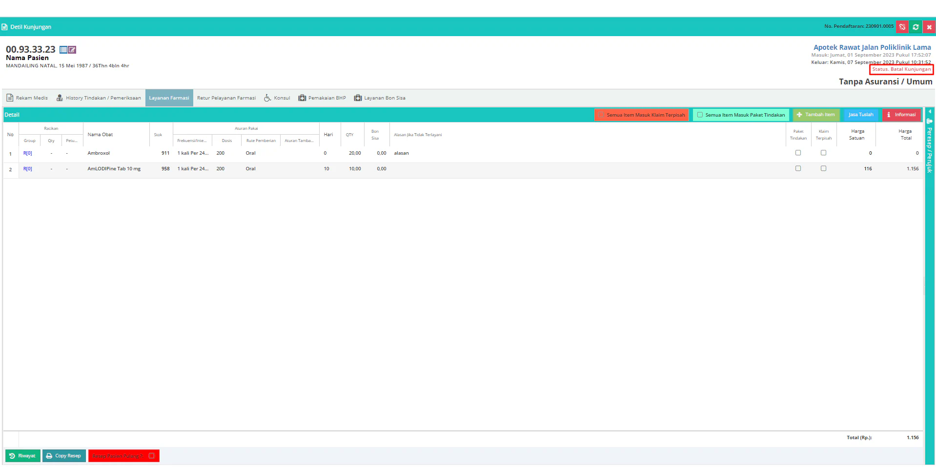Click the Pemakaian BHP medkit icon
Viewport: 936px width, 467px height.
302,98
